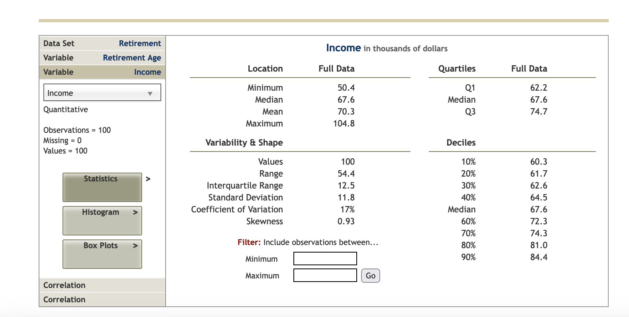Screen dimensions: 629x317
Task: Focus the filter Maximum input box
Action: click(x=325, y=275)
